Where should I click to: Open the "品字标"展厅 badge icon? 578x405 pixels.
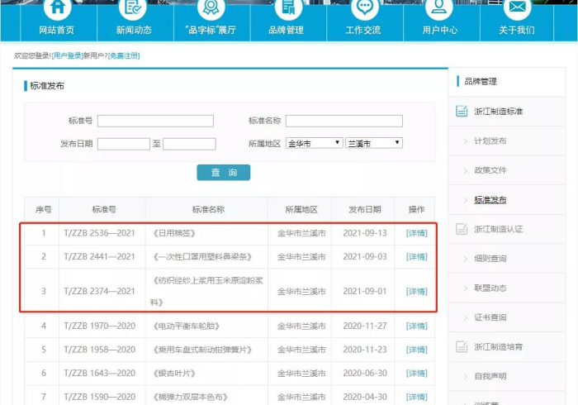coord(210,8)
